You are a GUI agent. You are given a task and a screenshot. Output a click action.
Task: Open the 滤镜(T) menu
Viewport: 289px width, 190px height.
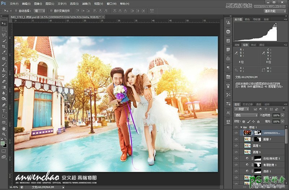(86, 4)
